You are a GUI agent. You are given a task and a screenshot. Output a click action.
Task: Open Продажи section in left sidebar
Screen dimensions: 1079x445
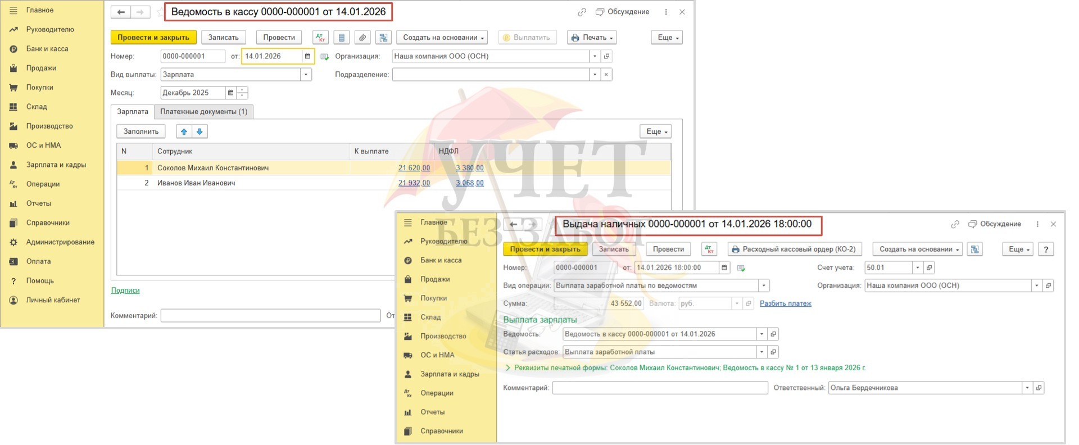(x=41, y=68)
